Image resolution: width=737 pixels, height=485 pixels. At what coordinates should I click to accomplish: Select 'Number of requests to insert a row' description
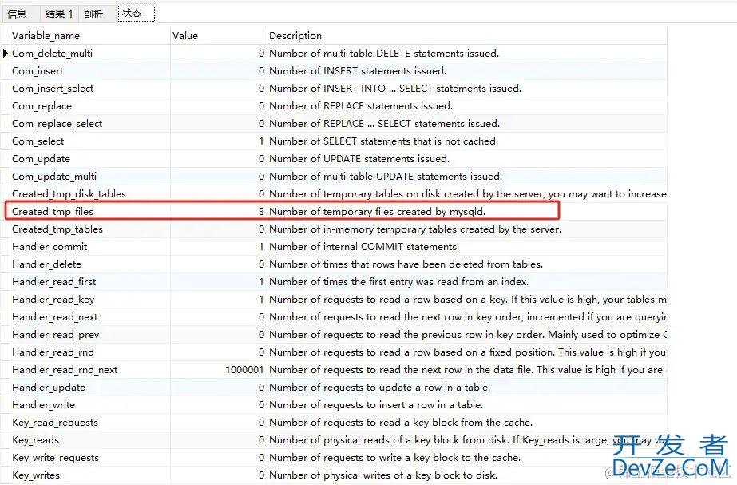pos(376,404)
